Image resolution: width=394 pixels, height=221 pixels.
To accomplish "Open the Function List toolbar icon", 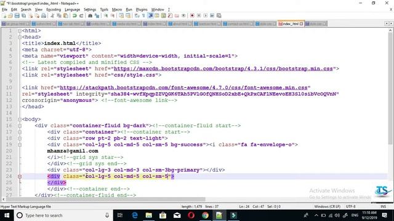I will pyautogui.click(x=170, y=15).
